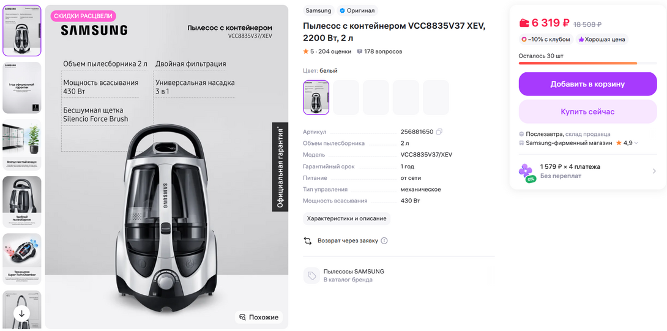Open the installment plan chevron arrow

(x=654, y=171)
